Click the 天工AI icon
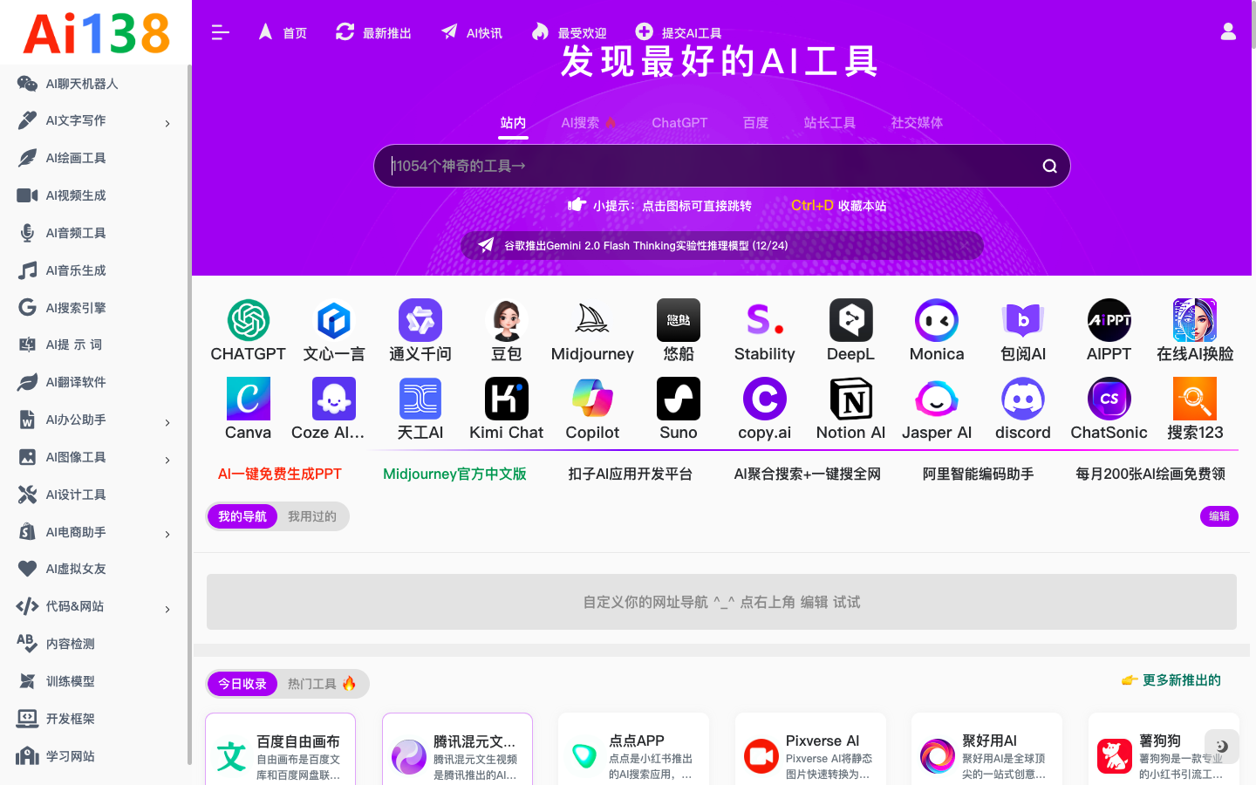Screen dimensions: 1256x785 click(420, 399)
